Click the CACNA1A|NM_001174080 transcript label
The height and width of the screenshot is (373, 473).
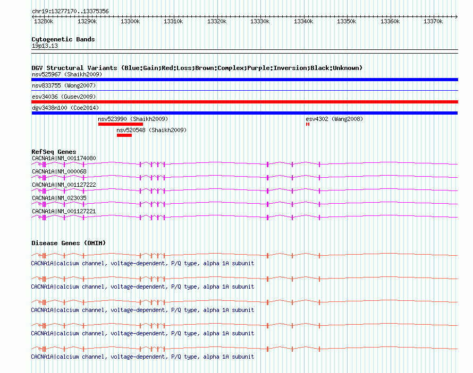pyautogui.click(x=64, y=158)
